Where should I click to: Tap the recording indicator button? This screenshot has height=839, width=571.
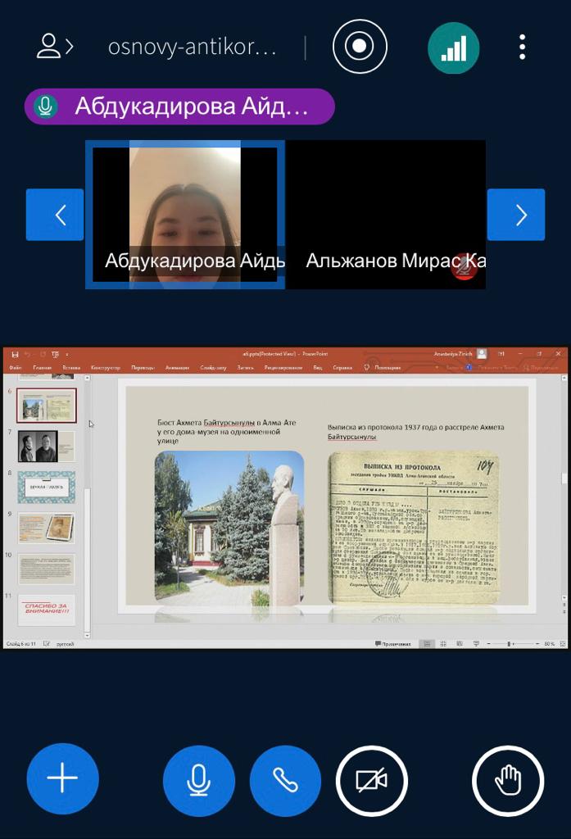coord(359,47)
